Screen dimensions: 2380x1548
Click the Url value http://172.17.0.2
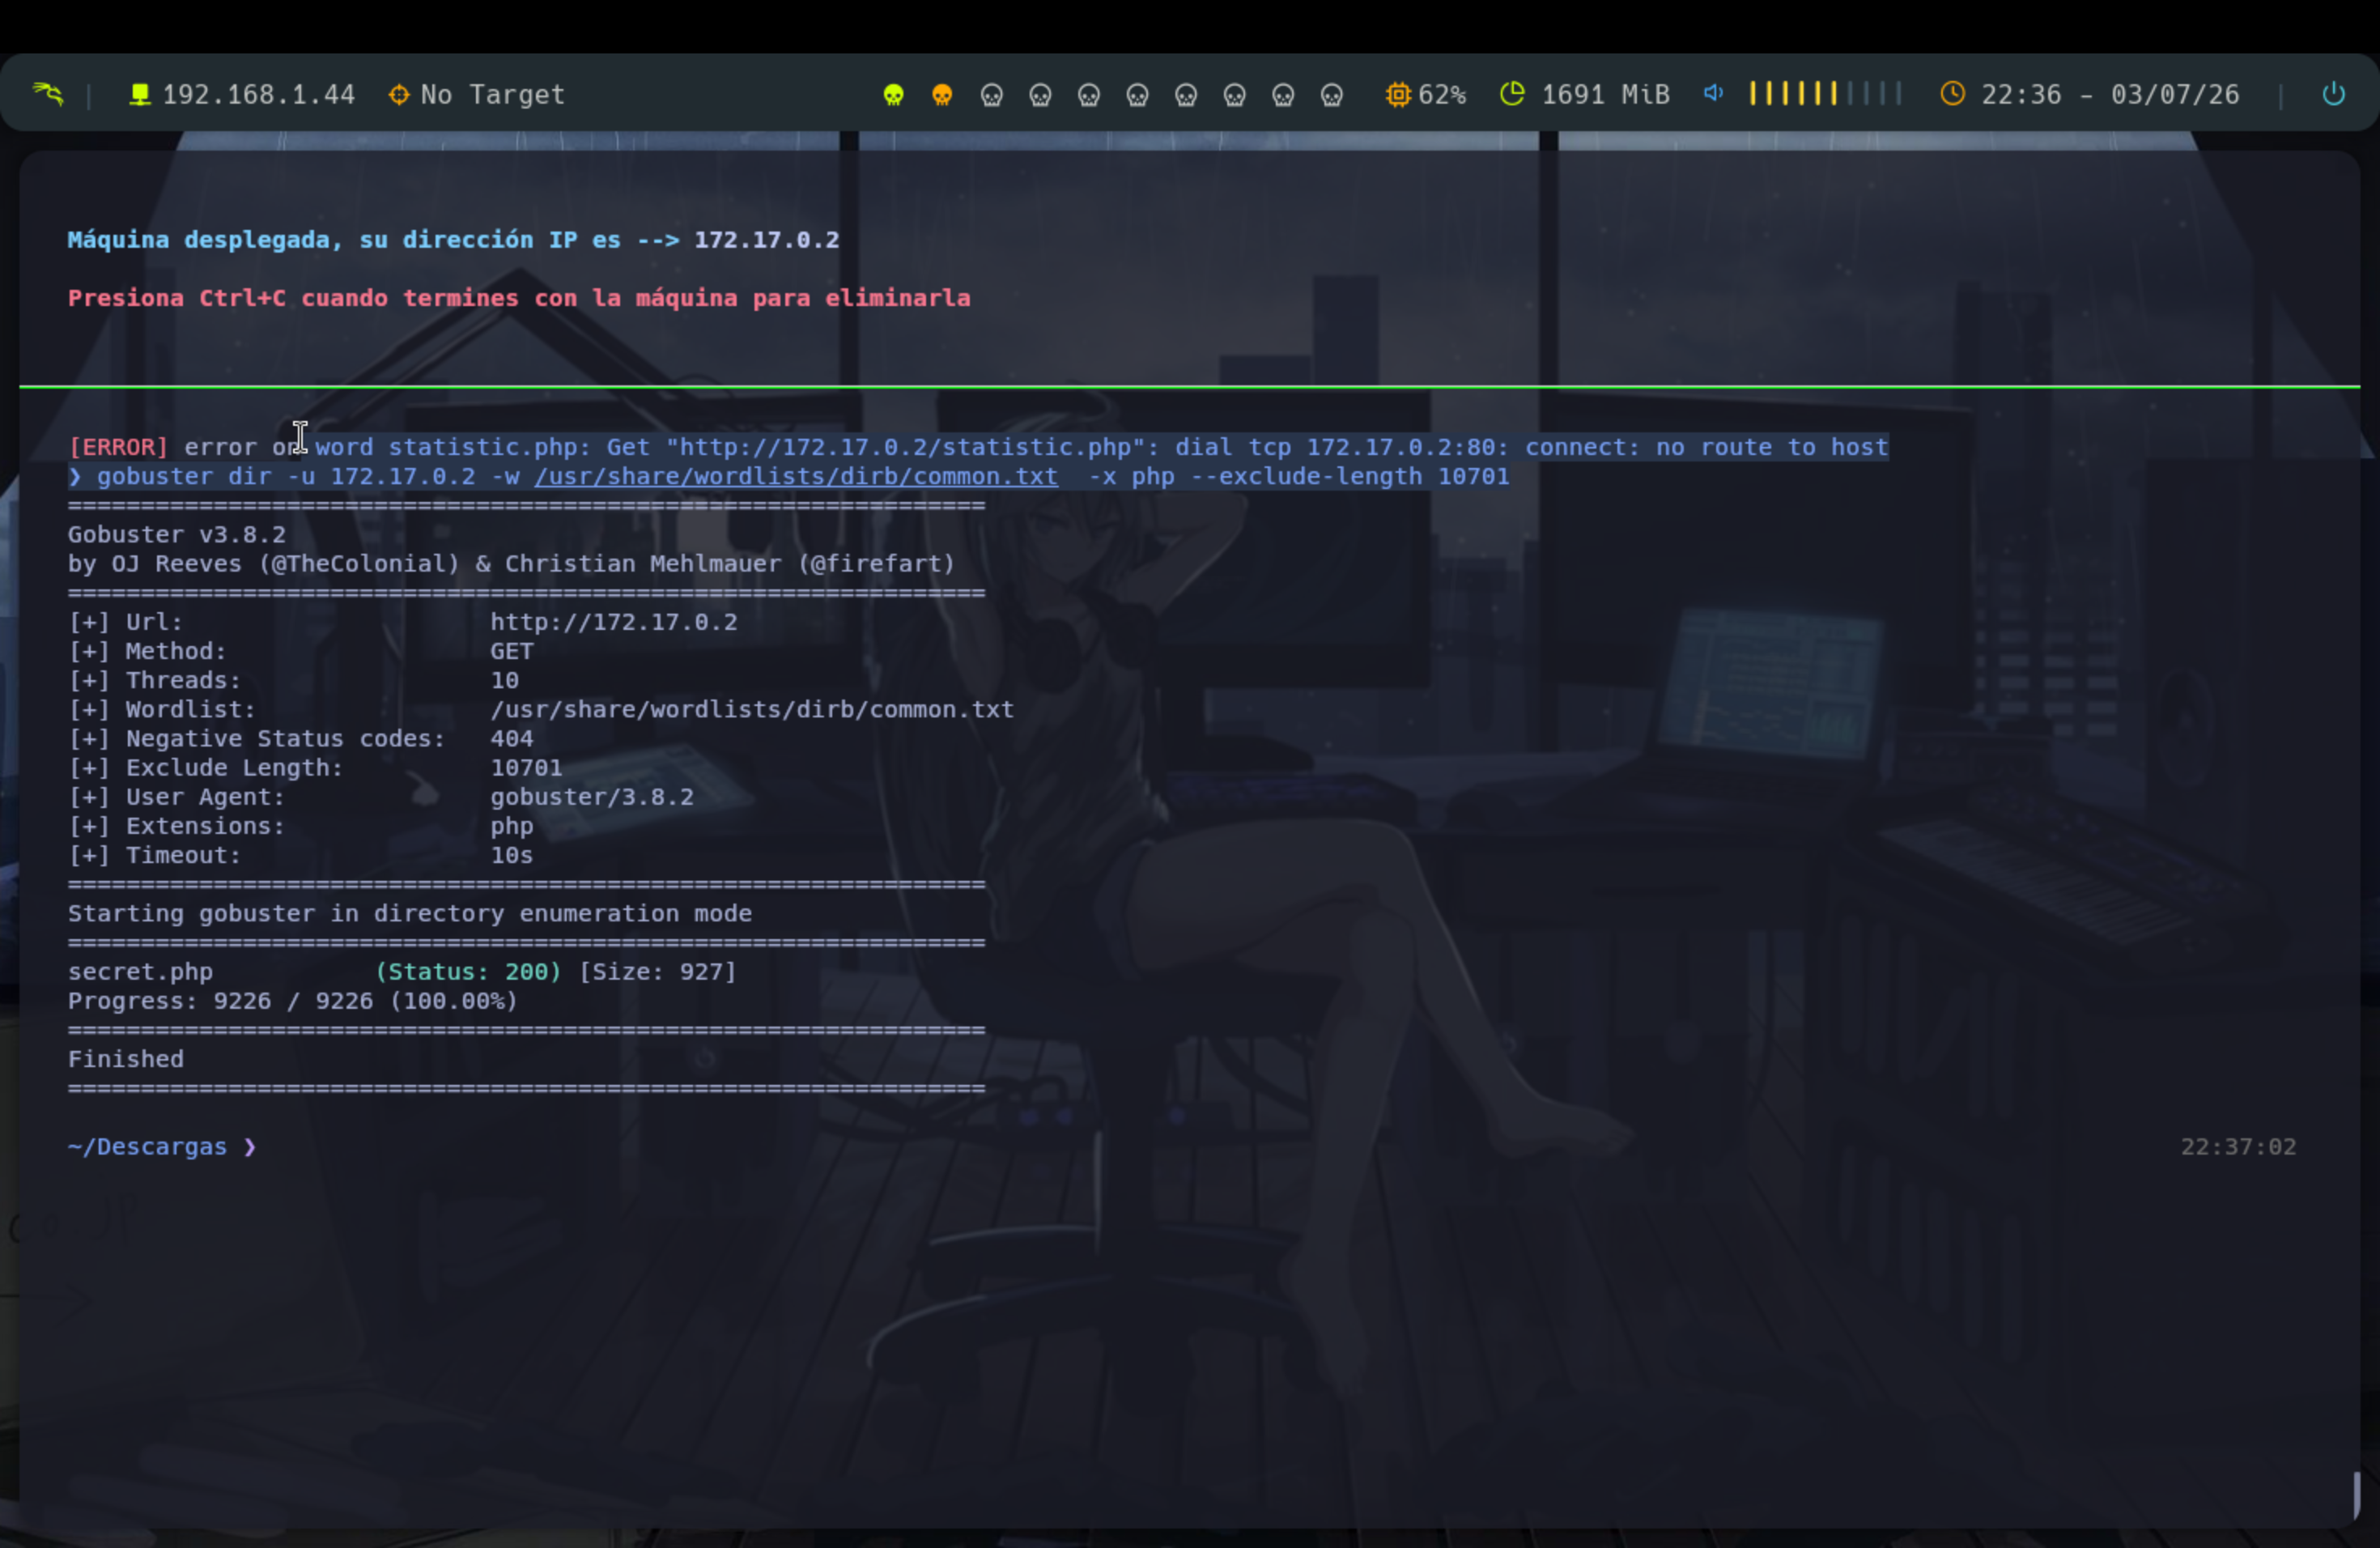point(613,622)
